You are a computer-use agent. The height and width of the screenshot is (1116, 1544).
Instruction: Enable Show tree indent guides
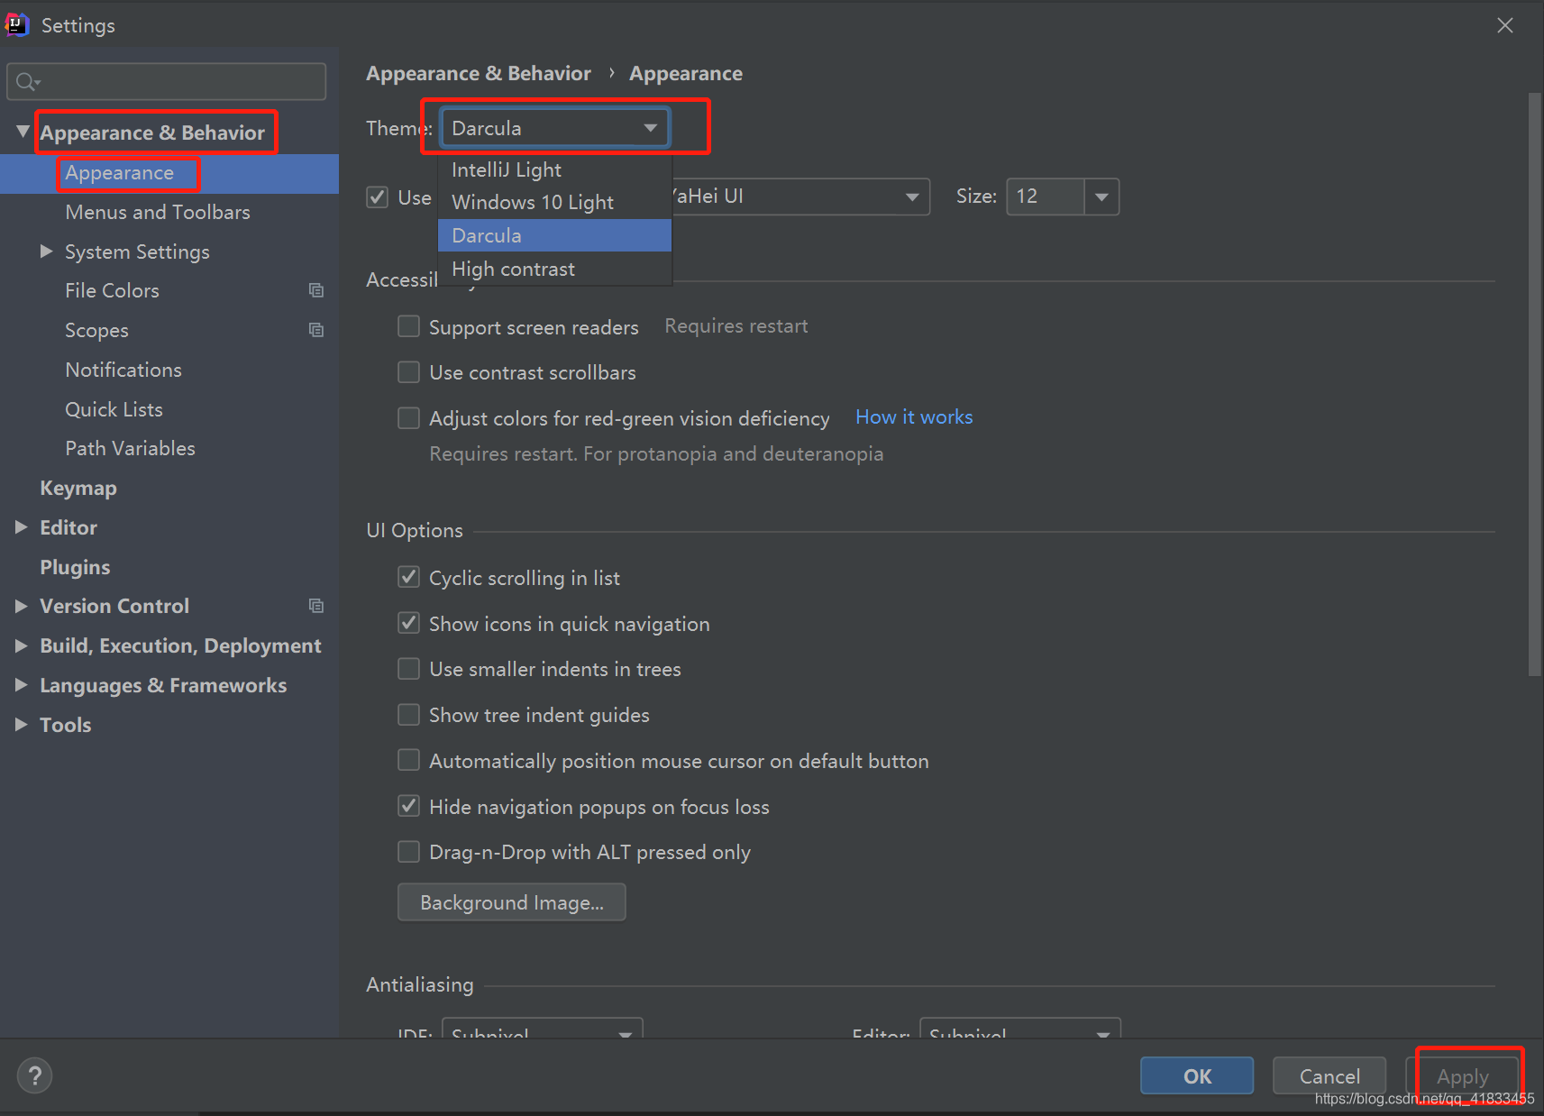[408, 715]
